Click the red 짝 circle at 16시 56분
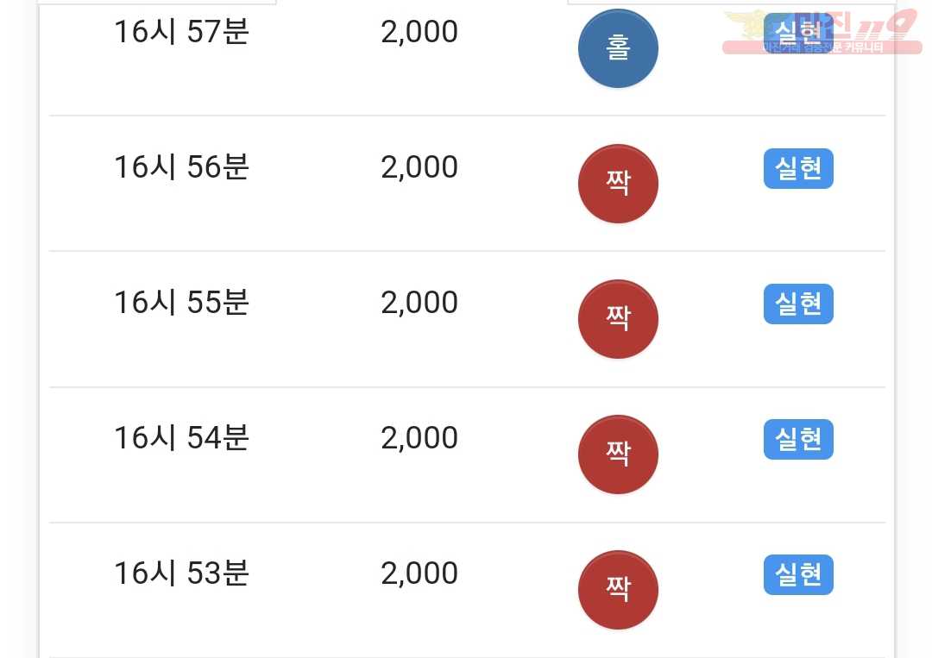The image size is (932, 658). (x=618, y=184)
